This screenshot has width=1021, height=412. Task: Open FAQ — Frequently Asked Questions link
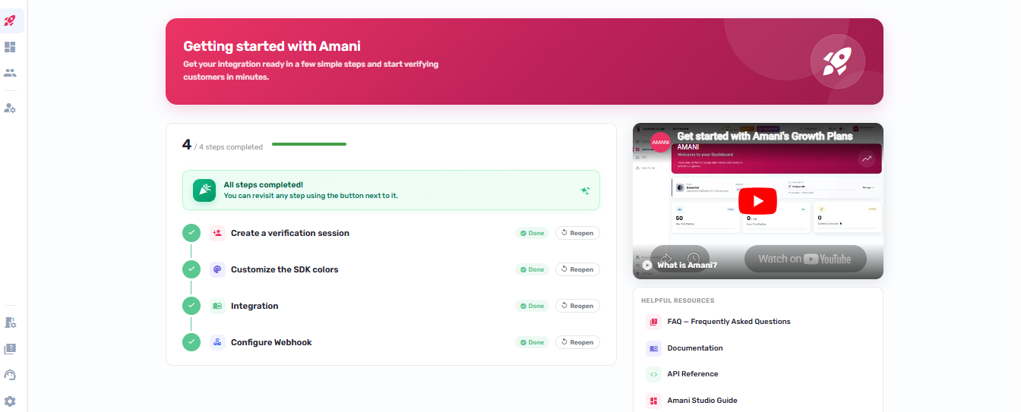[729, 322]
